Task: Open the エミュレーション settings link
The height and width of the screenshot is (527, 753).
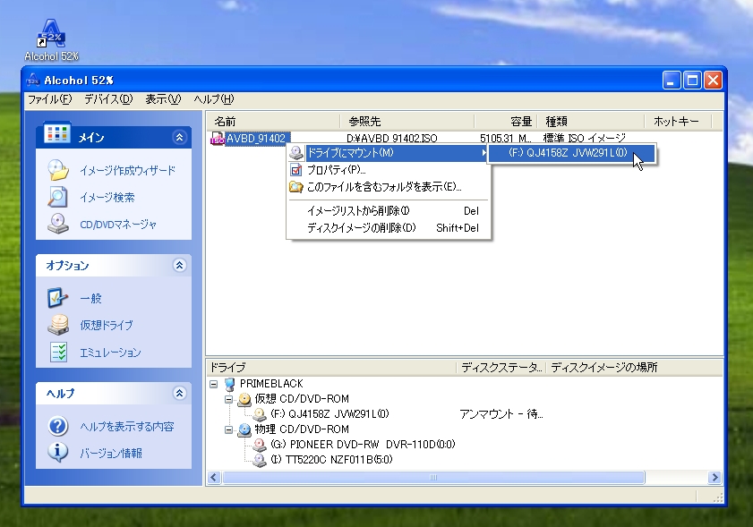Action: 110,353
